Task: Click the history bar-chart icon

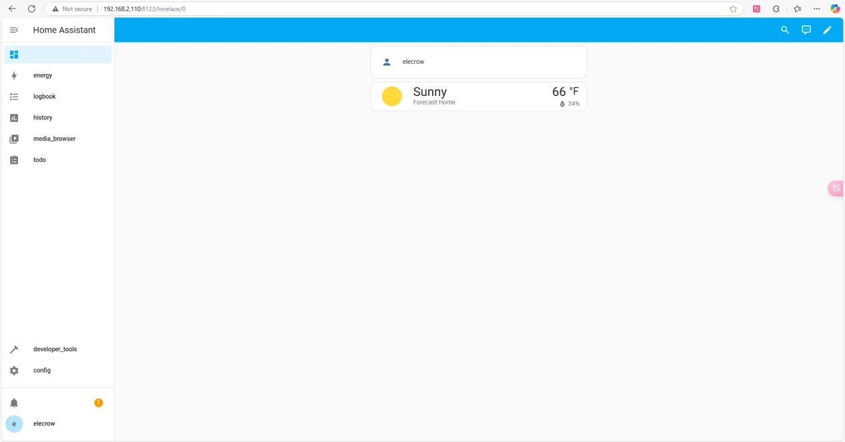Action: click(14, 118)
